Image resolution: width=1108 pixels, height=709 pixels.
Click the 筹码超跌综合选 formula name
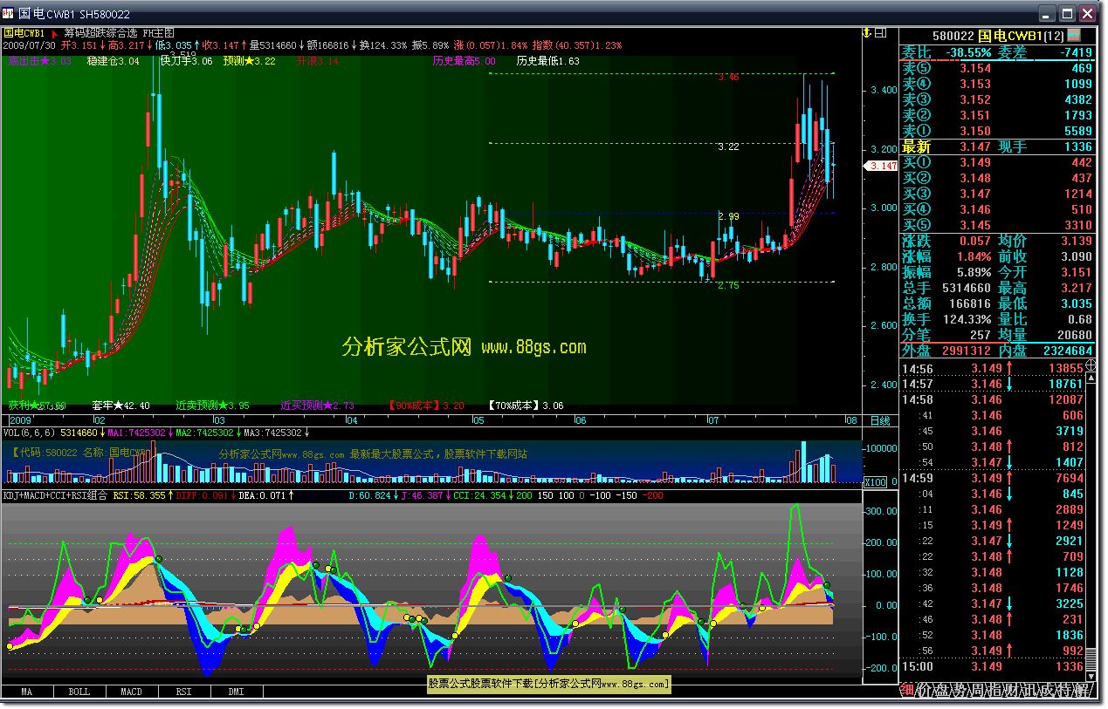pos(101,33)
